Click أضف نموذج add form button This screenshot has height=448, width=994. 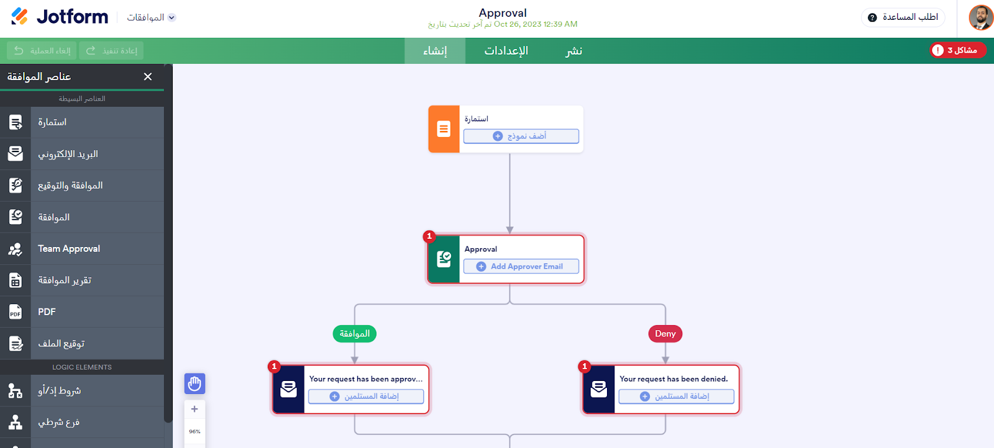(x=521, y=136)
